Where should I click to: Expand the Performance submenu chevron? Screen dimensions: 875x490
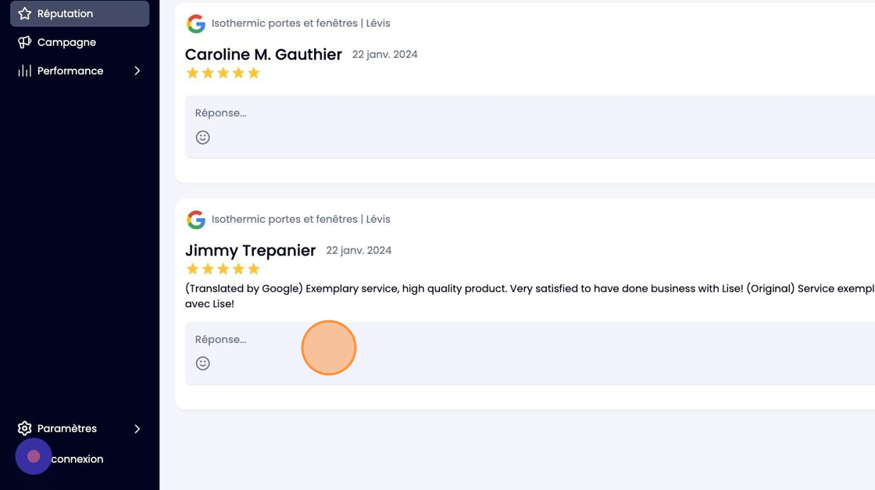tap(137, 71)
